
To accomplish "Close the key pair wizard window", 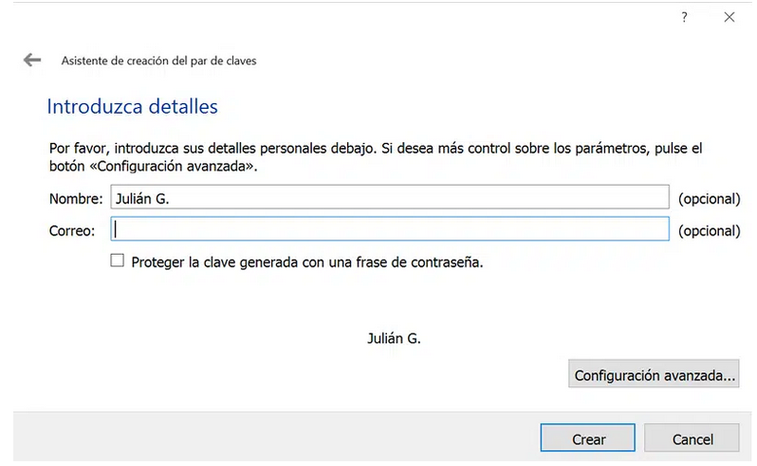I will click(x=729, y=18).
